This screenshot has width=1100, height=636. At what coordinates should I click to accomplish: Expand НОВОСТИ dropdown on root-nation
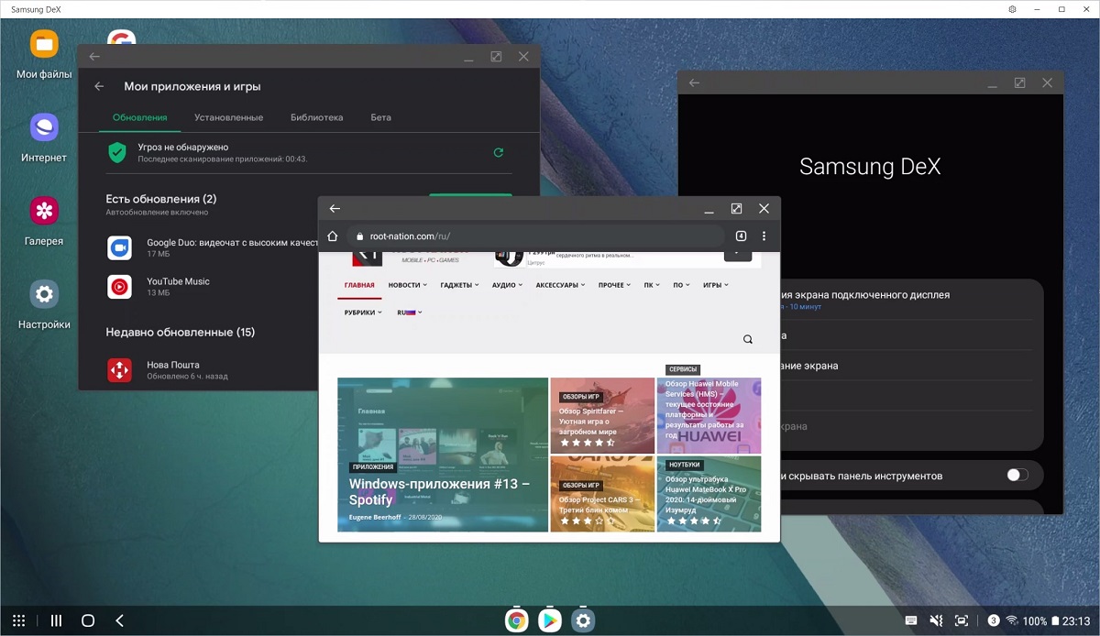pos(407,285)
